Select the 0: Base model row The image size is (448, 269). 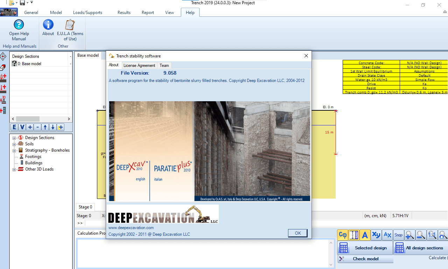(41, 64)
